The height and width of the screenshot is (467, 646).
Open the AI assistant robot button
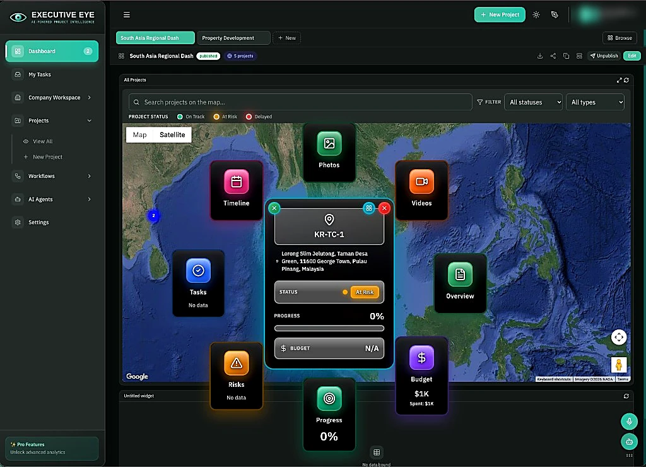tap(629, 442)
